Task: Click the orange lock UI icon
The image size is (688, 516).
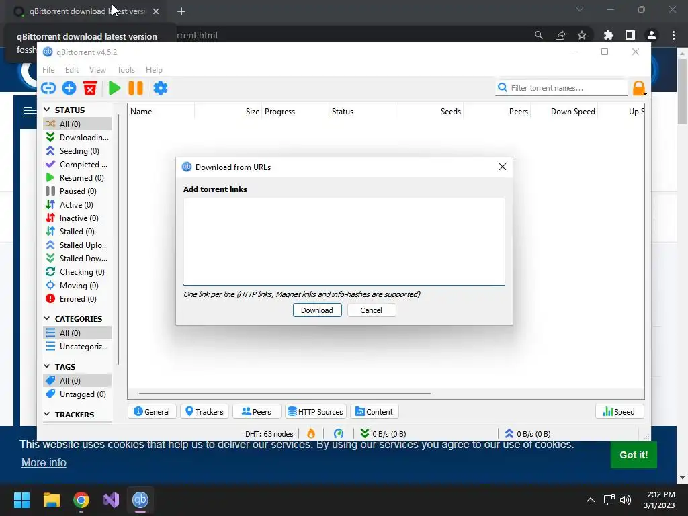Action: click(639, 88)
